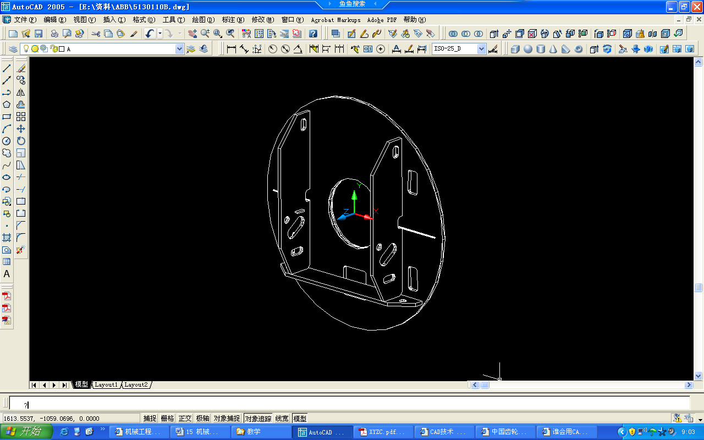704x440 pixels.
Task: Expand the ISO-25_D dimension style dropdown
Action: click(482, 49)
